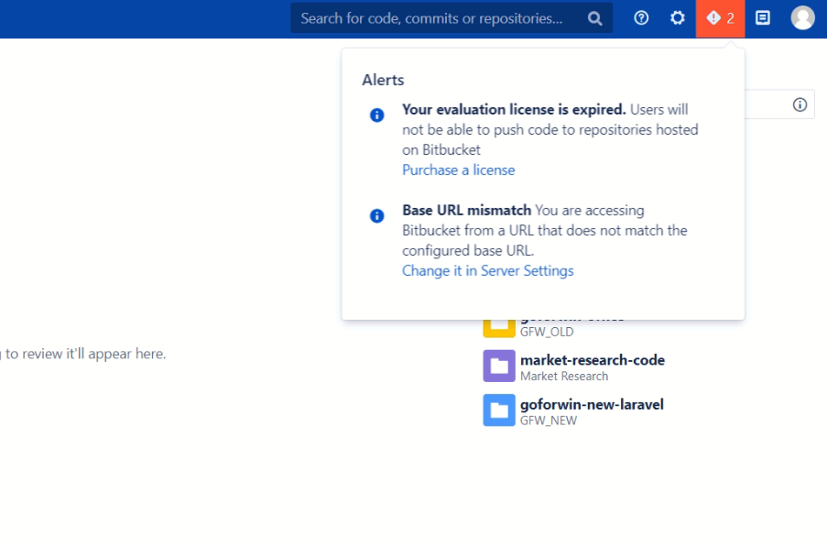Close the alerts badge showing 2
Screen dimensions: 827x547
[x=720, y=18]
